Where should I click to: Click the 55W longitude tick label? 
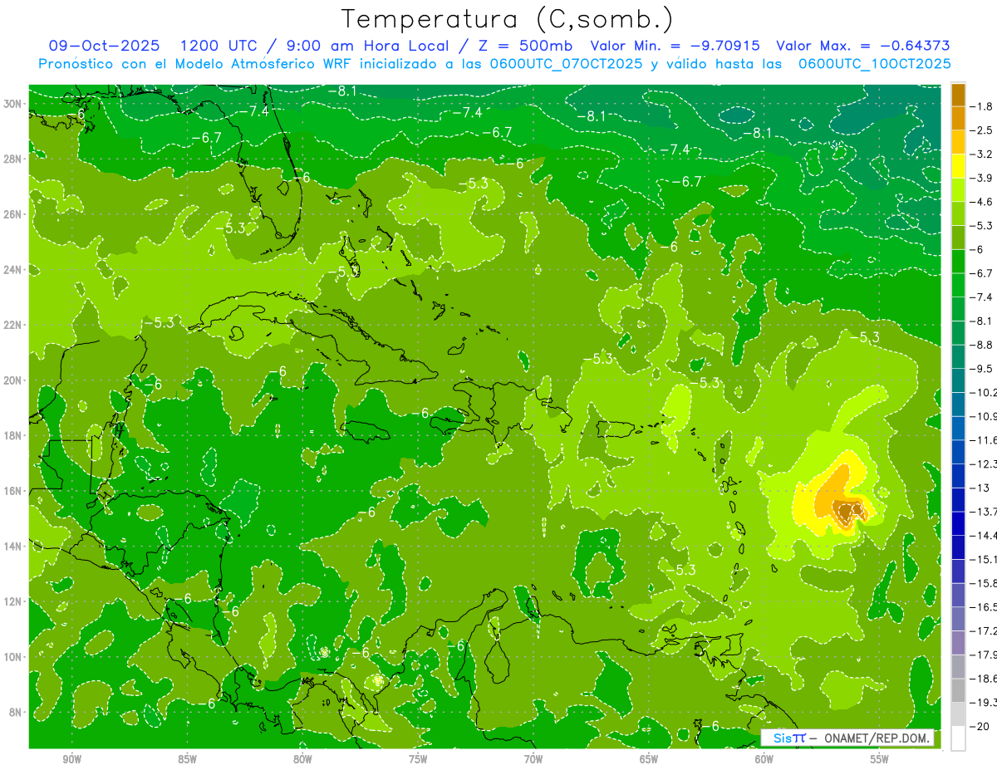point(879,759)
